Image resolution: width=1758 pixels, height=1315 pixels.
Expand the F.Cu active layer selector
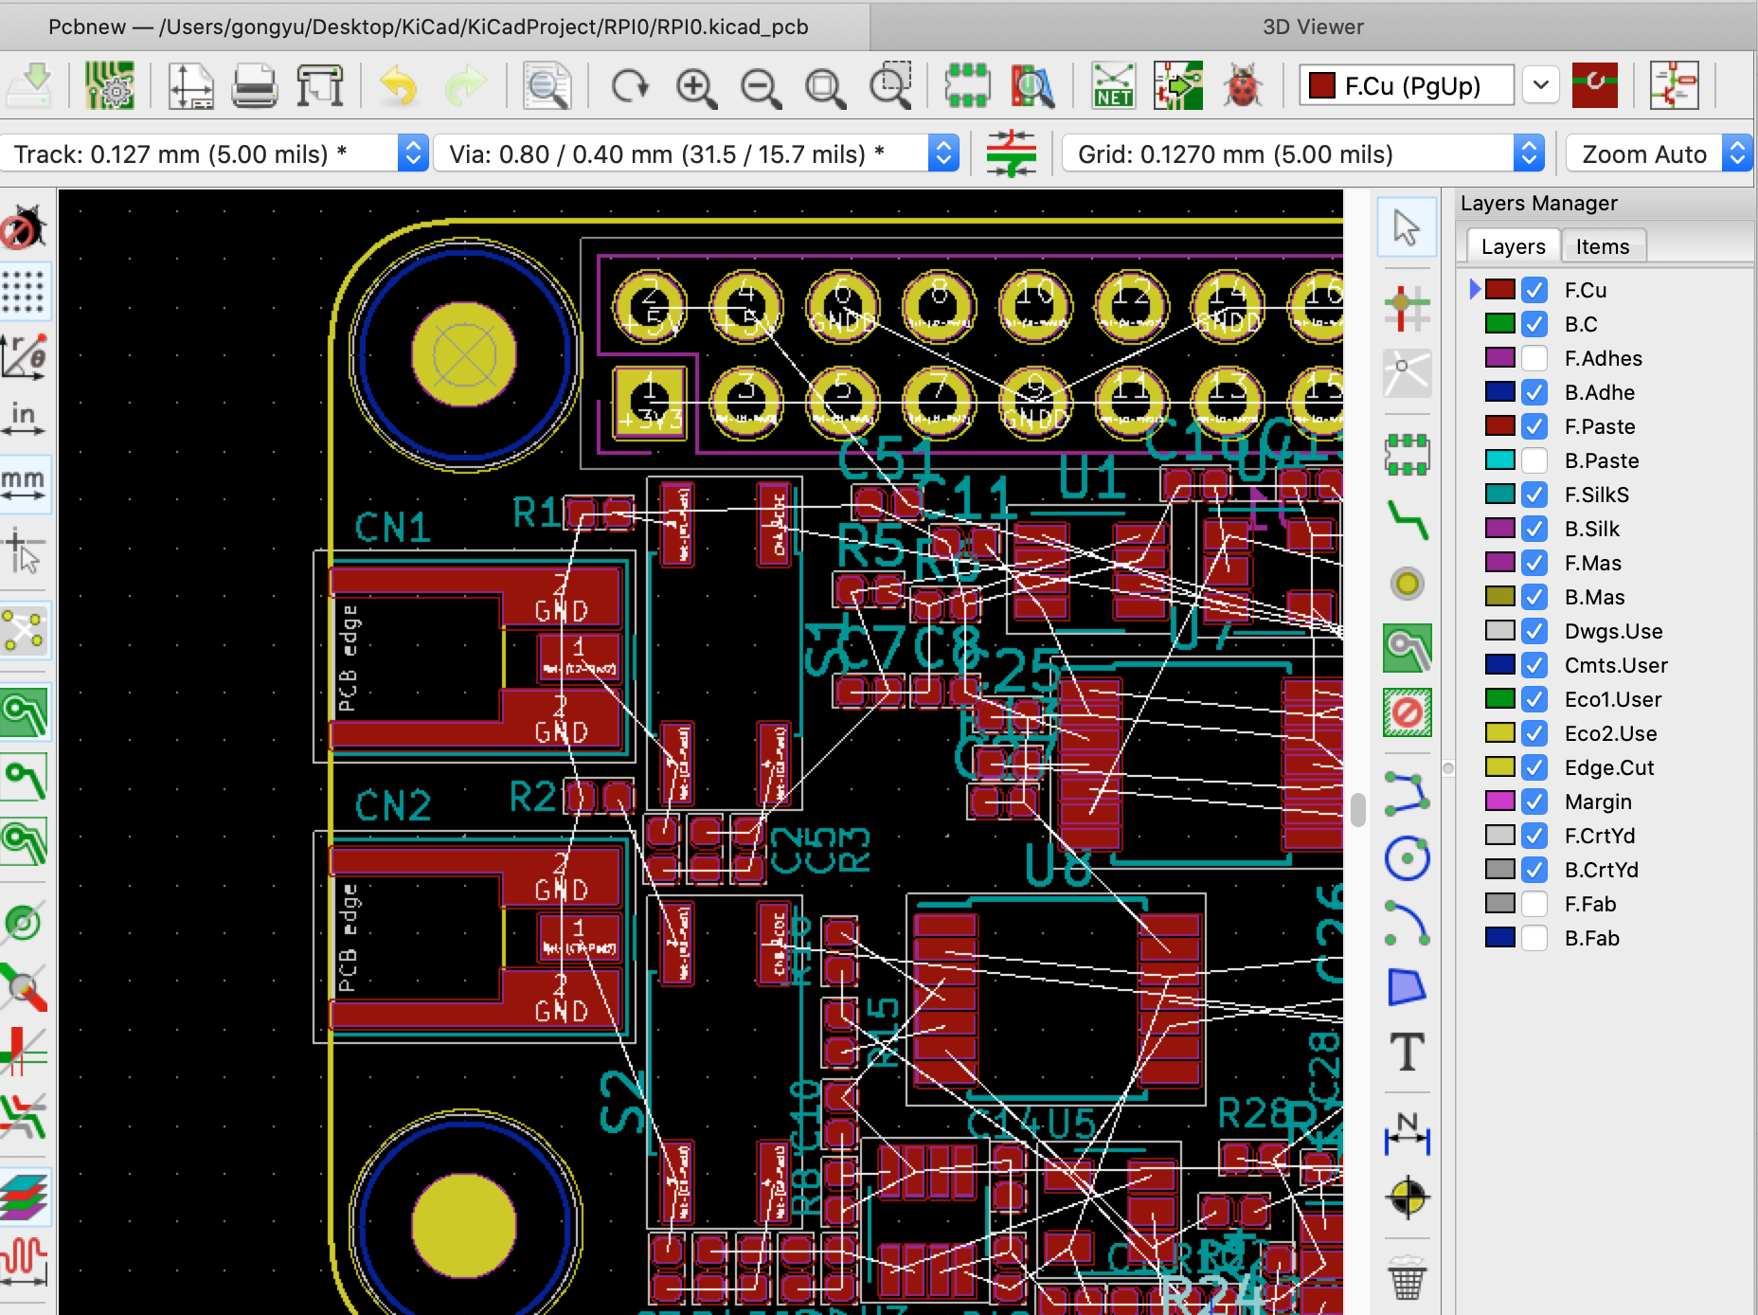tap(1540, 86)
